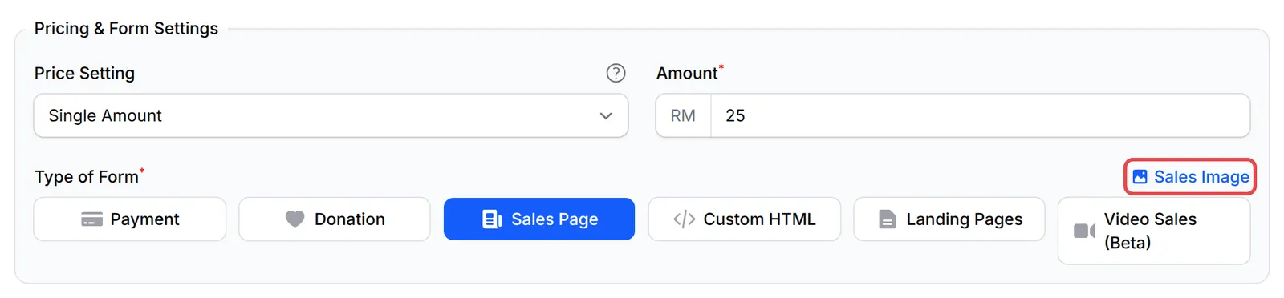
Task: Choose the Landing Pages form type
Action: click(x=949, y=219)
